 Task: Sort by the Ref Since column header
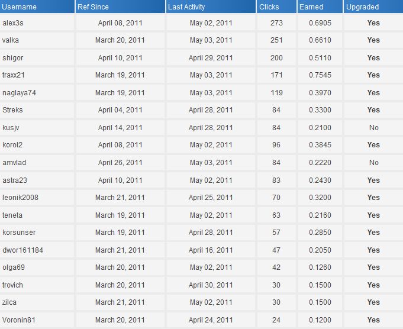[x=93, y=7]
